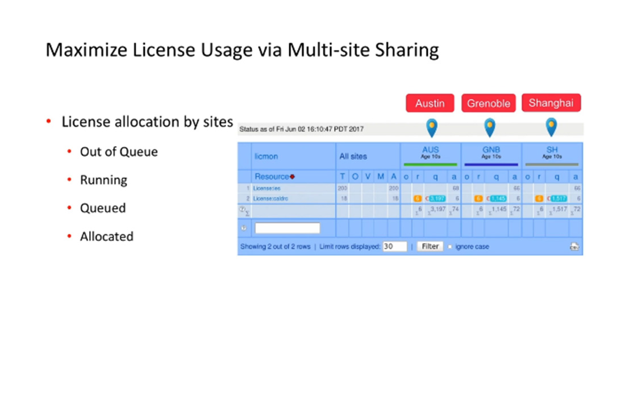Click the SH 'o' column header

tap(527, 177)
